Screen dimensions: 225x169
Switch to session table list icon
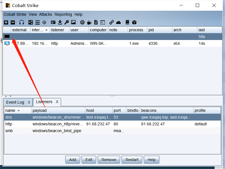tap(37, 23)
